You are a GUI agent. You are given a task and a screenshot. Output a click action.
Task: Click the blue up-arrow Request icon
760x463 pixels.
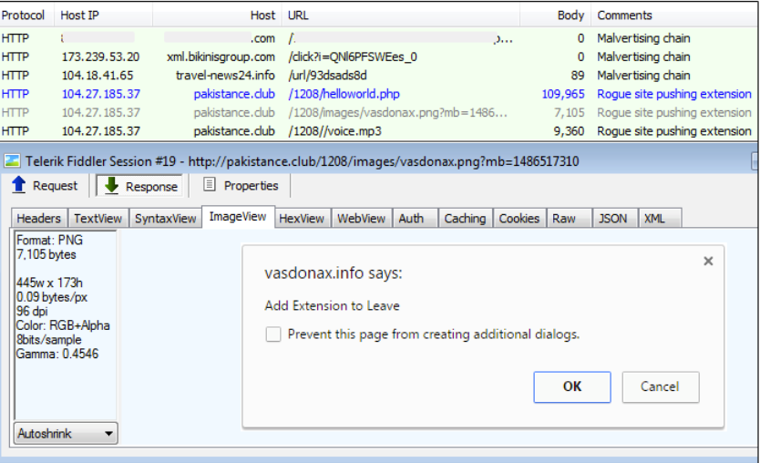tap(18, 185)
